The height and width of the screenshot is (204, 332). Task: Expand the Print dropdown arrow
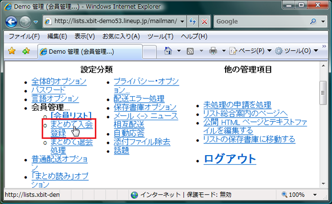point(224,51)
